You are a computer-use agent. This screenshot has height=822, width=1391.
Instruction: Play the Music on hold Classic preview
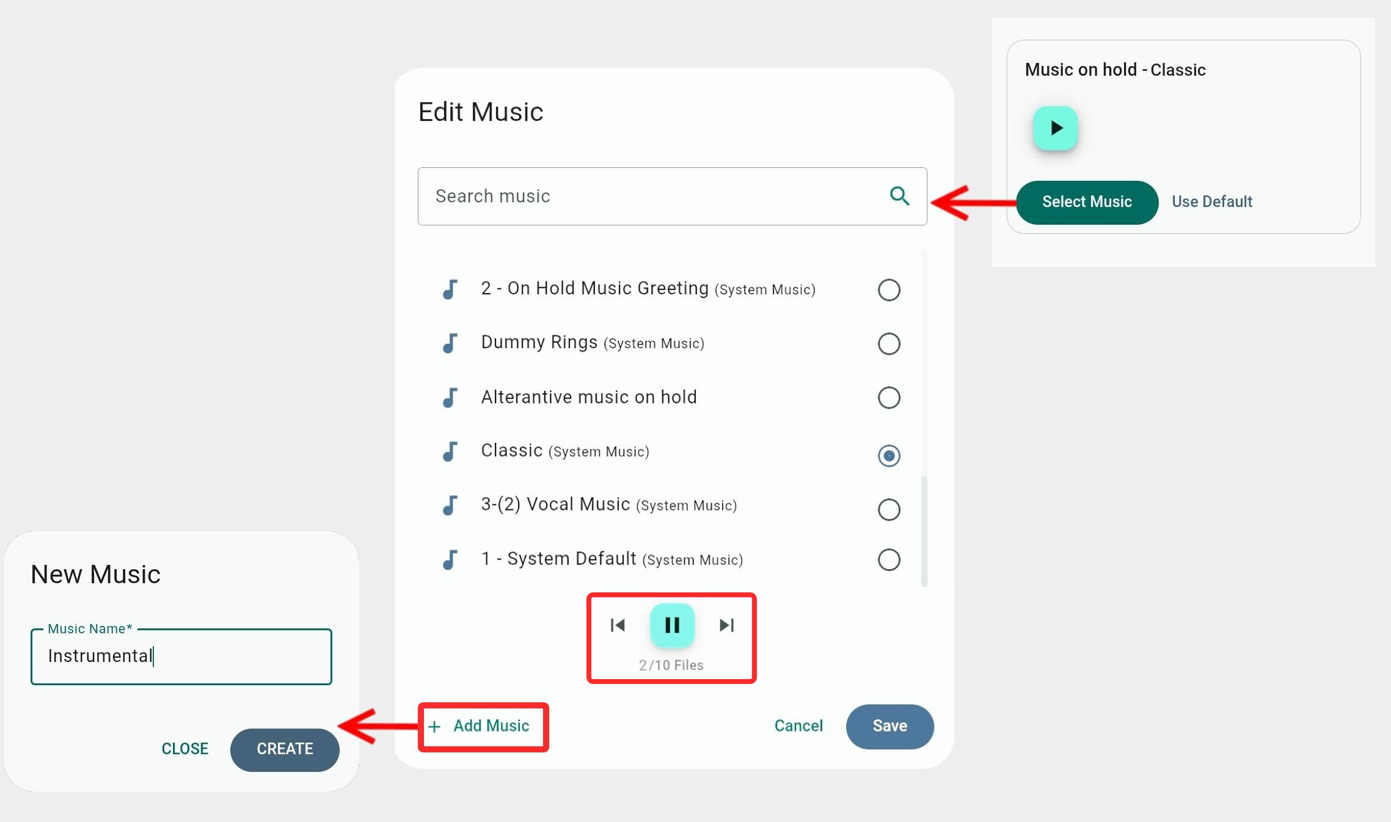pos(1055,128)
